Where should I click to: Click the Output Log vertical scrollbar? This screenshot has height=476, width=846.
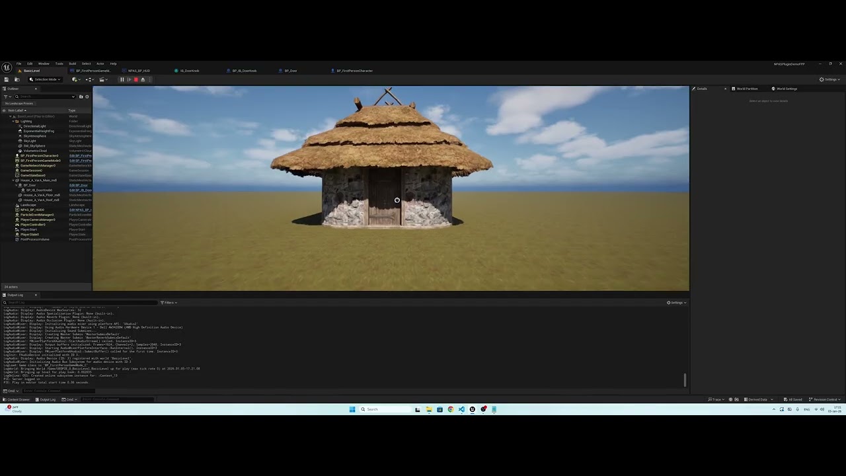685,380
